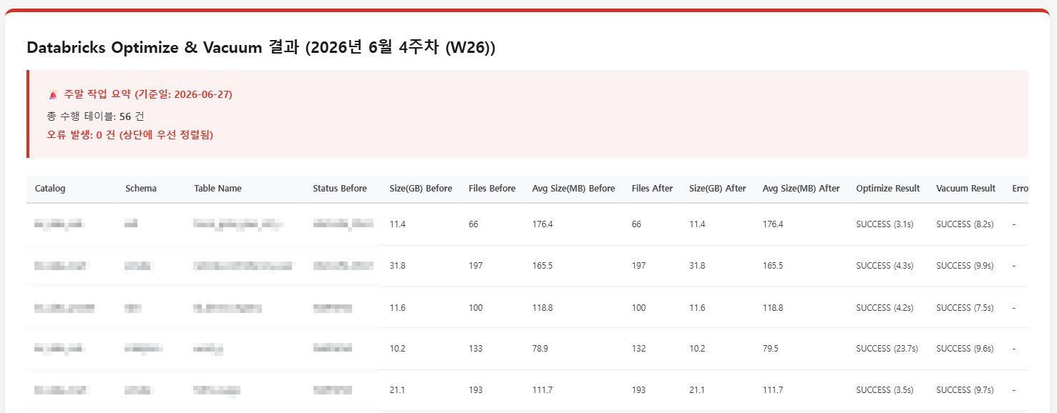Click the 21.1 value under Size(GB) Before

point(397,390)
